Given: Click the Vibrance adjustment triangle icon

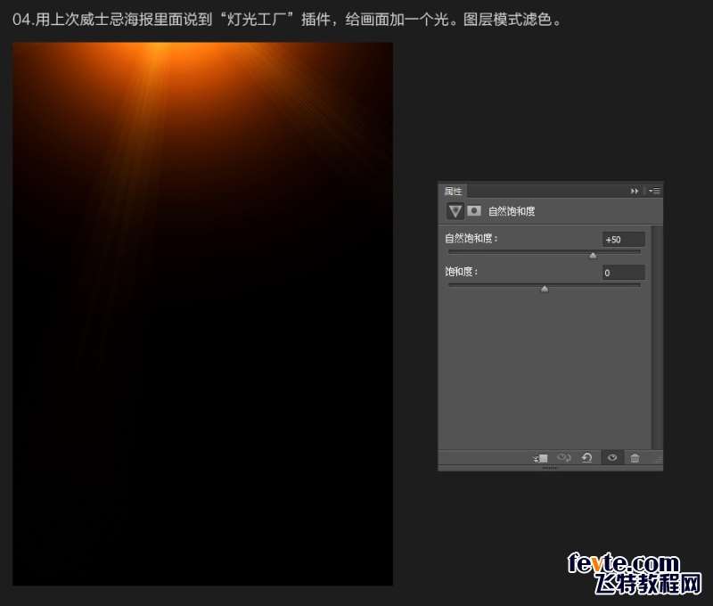Looking at the screenshot, I should [x=455, y=211].
